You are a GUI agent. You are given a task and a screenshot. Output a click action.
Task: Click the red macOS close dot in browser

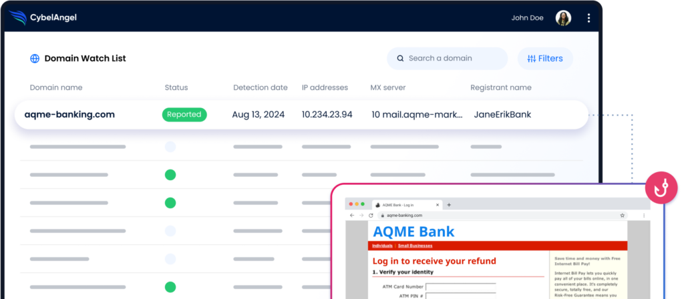pos(350,204)
